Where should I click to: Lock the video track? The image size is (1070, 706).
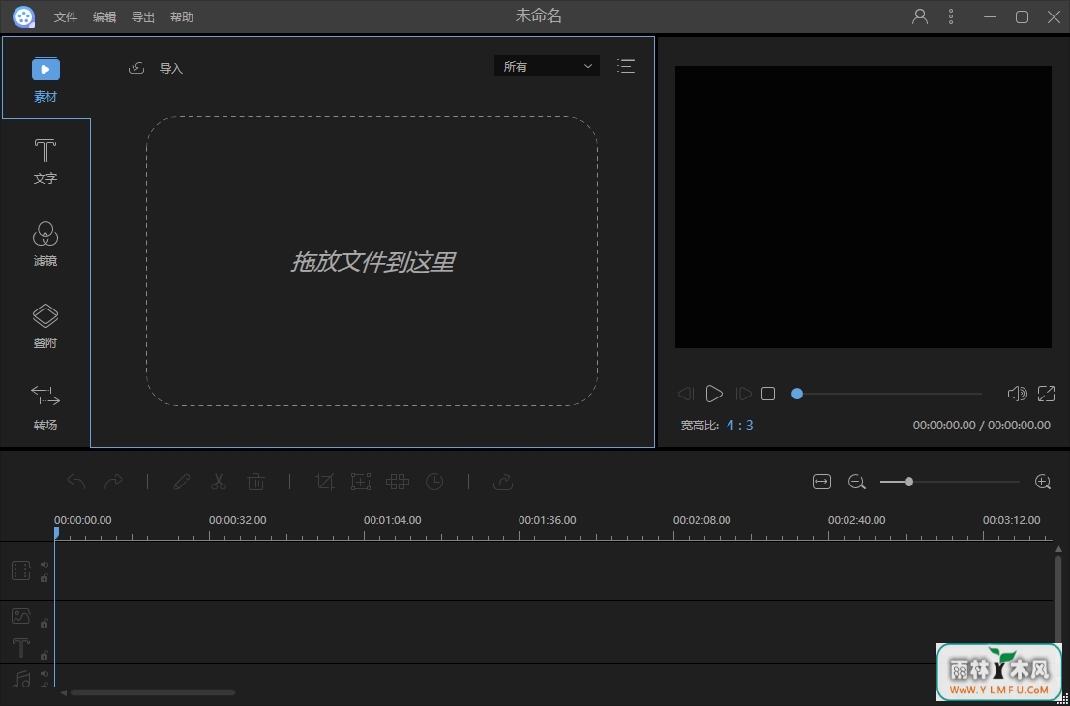click(x=44, y=578)
